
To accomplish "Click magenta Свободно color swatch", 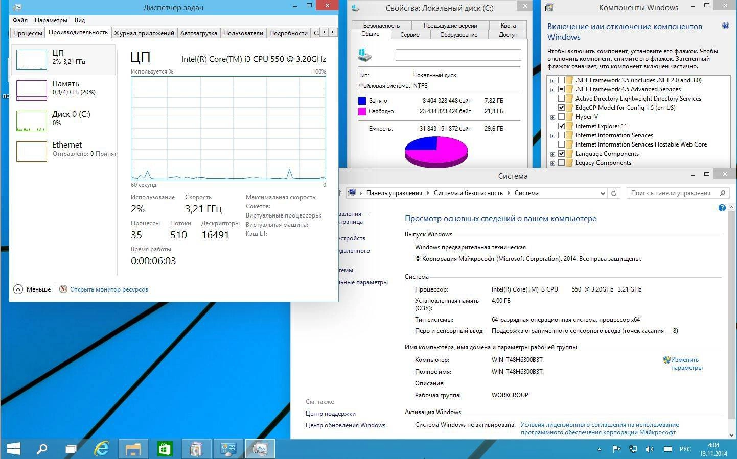I will point(362,111).
